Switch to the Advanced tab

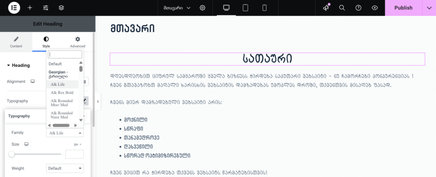[77, 42]
